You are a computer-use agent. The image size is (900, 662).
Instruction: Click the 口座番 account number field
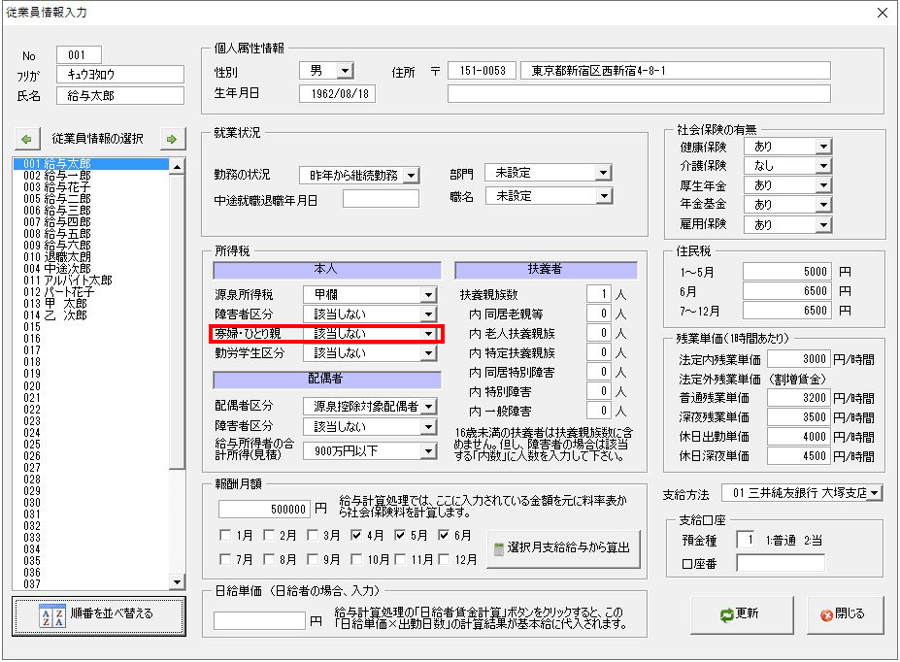pyautogui.click(x=781, y=563)
